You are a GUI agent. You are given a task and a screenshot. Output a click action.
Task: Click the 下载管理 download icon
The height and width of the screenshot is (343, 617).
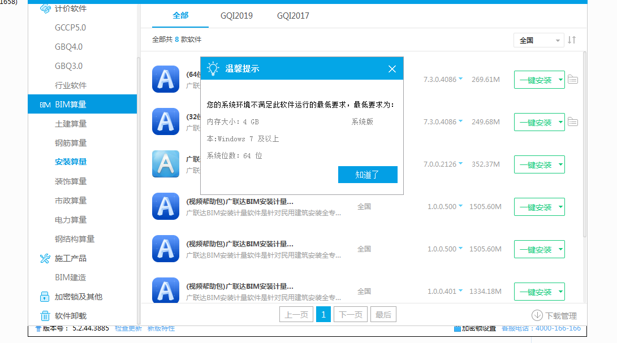(x=537, y=315)
